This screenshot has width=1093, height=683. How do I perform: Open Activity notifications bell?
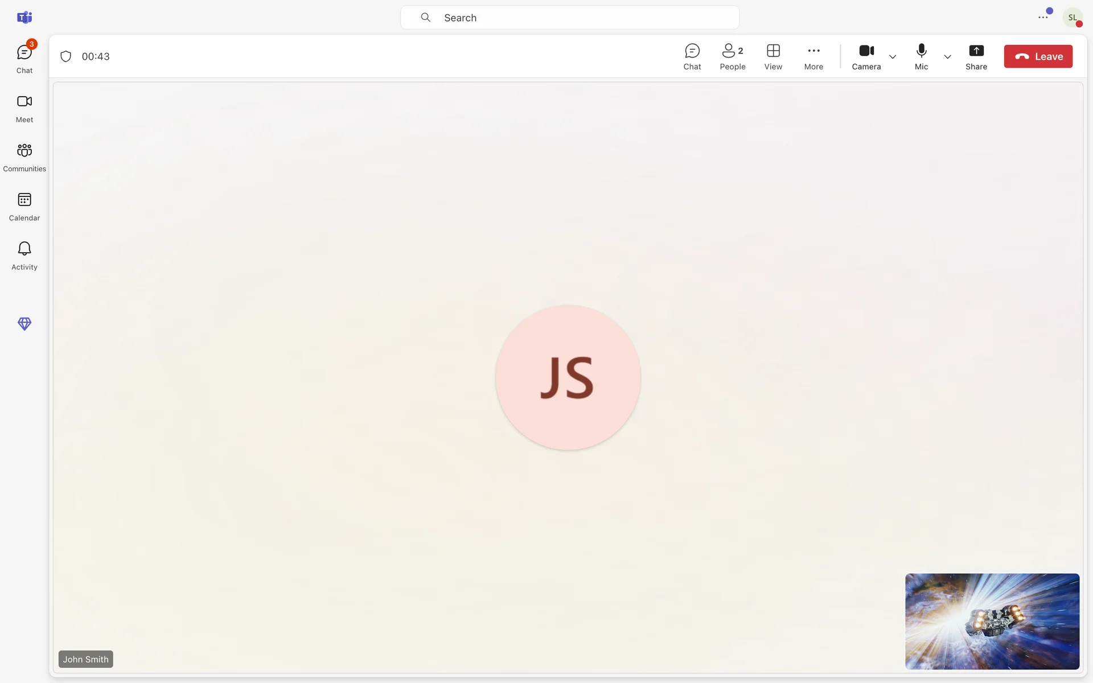24,255
